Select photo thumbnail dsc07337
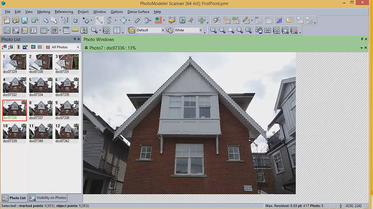This screenshot has height=209, width=373. (x=41, y=108)
